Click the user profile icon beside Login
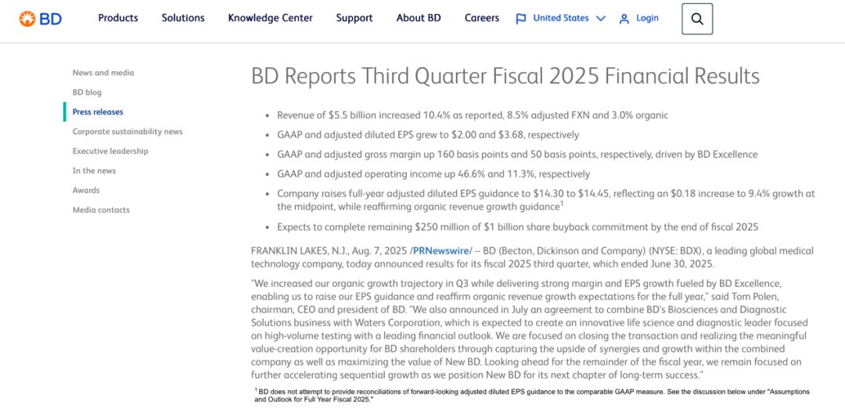 click(624, 19)
